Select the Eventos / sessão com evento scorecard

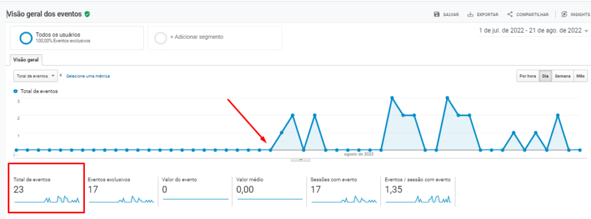click(x=418, y=191)
